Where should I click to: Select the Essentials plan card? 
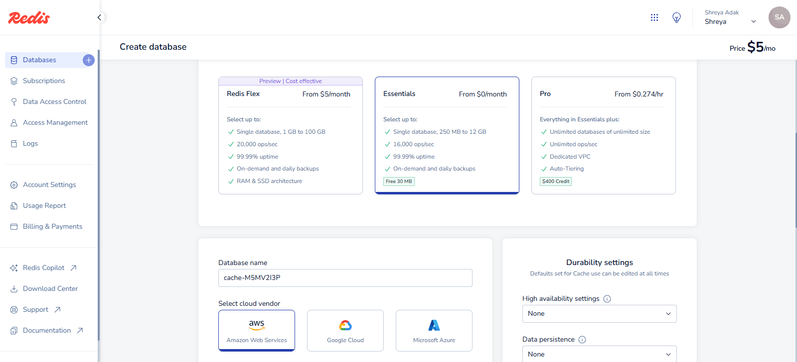tap(447, 135)
